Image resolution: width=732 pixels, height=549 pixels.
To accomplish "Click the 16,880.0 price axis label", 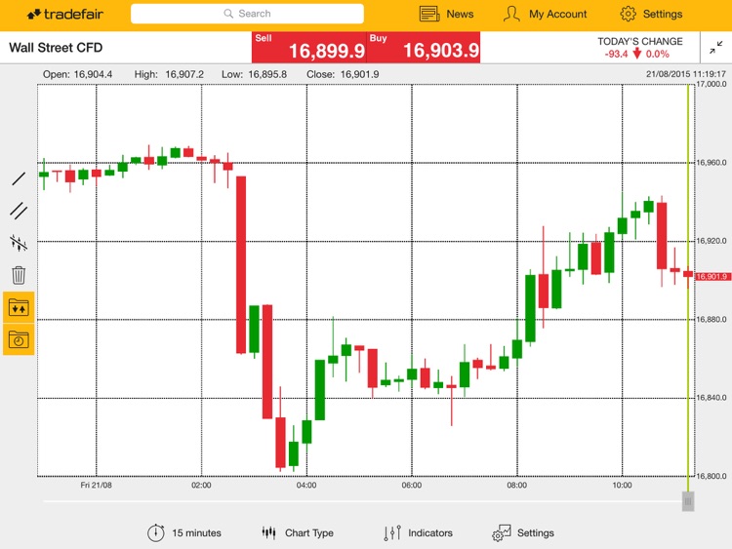I will tap(712, 319).
